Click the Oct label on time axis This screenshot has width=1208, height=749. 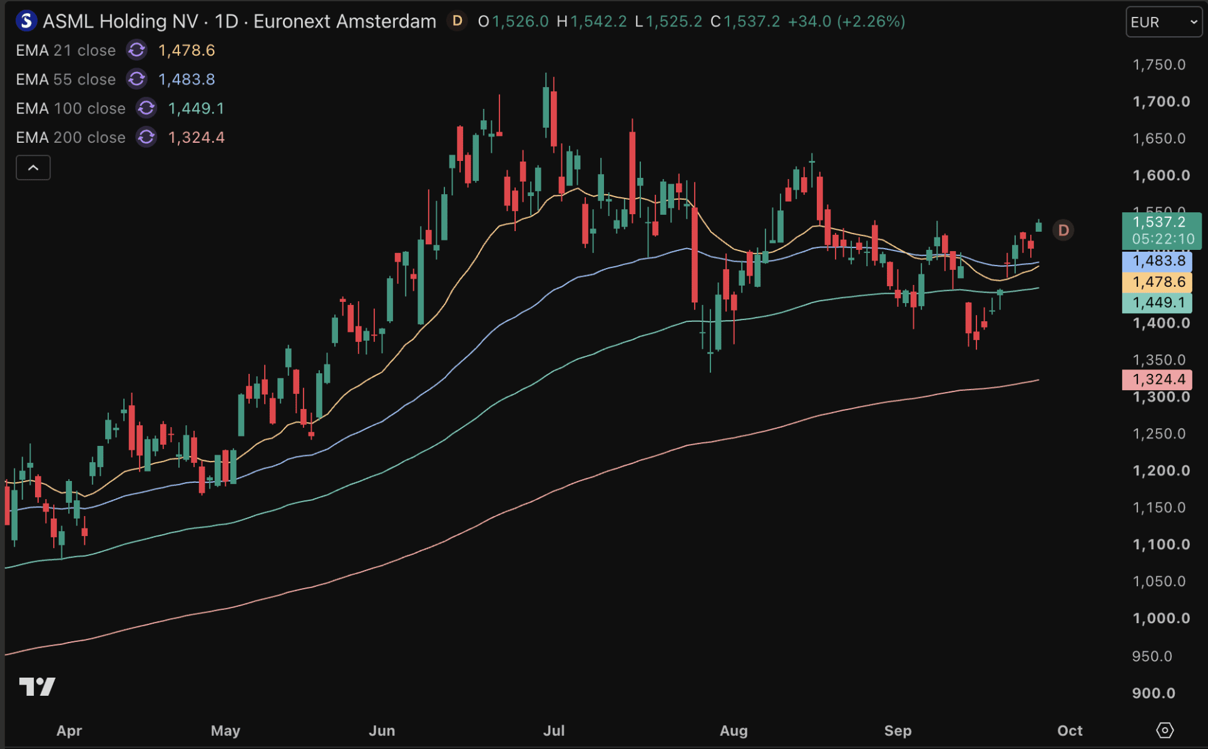click(1070, 730)
